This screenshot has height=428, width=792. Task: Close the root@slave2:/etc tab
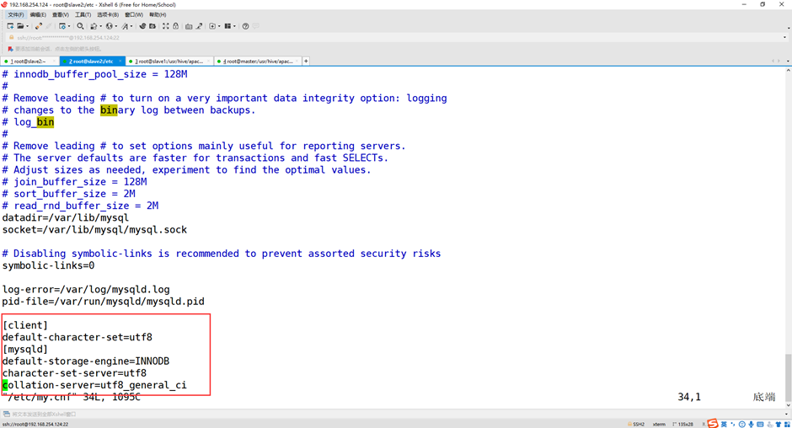(x=120, y=62)
